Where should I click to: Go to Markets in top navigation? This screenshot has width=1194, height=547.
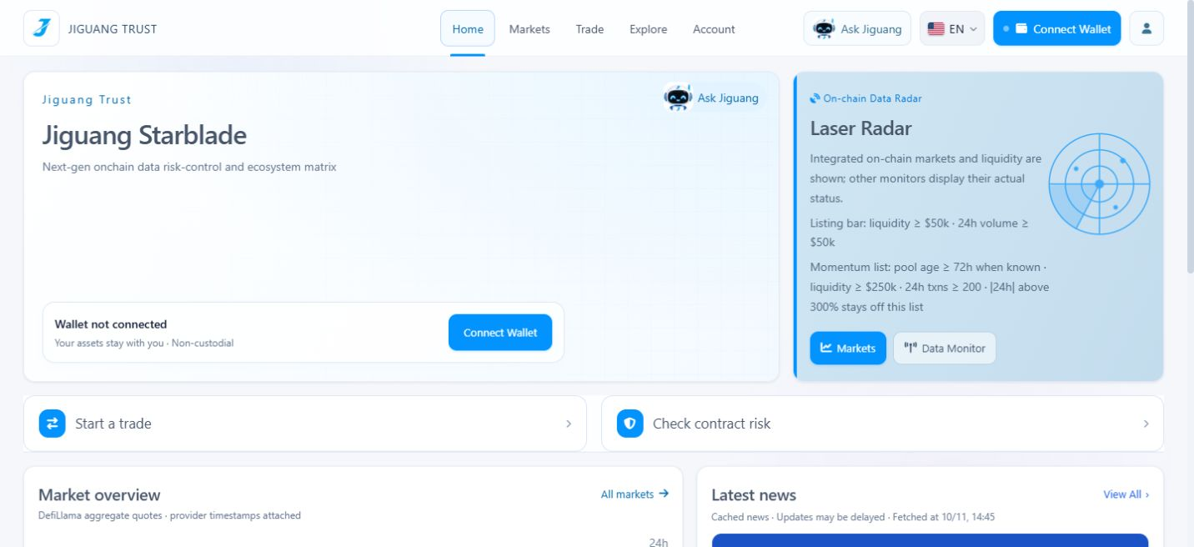pyautogui.click(x=529, y=29)
